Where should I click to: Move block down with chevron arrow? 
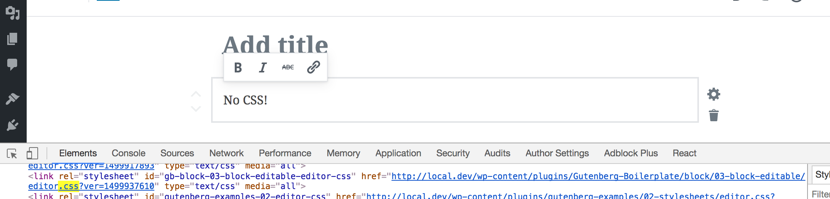pyautogui.click(x=195, y=109)
